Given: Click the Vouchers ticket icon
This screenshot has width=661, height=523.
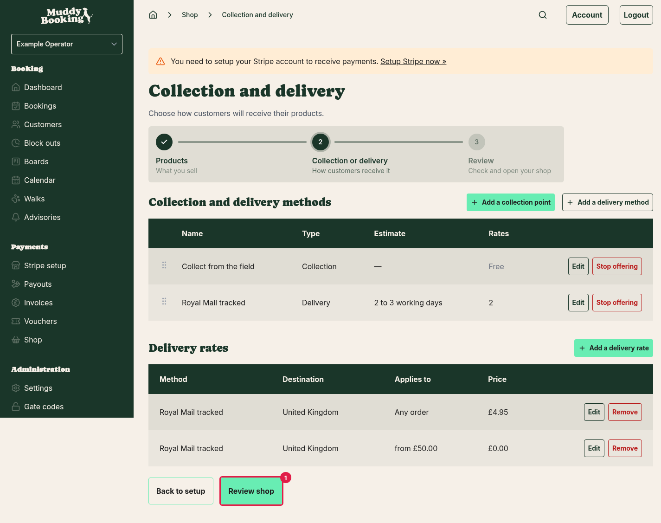Looking at the screenshot, I should click(x=16, y=321).
